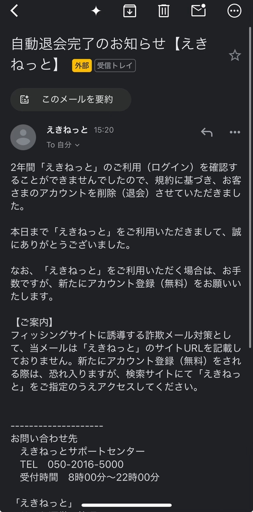Delete email using the trash icon

click(163, 11)
